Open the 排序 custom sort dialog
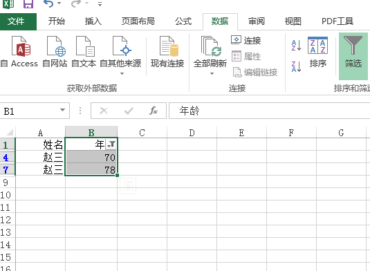This screenshot has width=370, height=271. 318,52
